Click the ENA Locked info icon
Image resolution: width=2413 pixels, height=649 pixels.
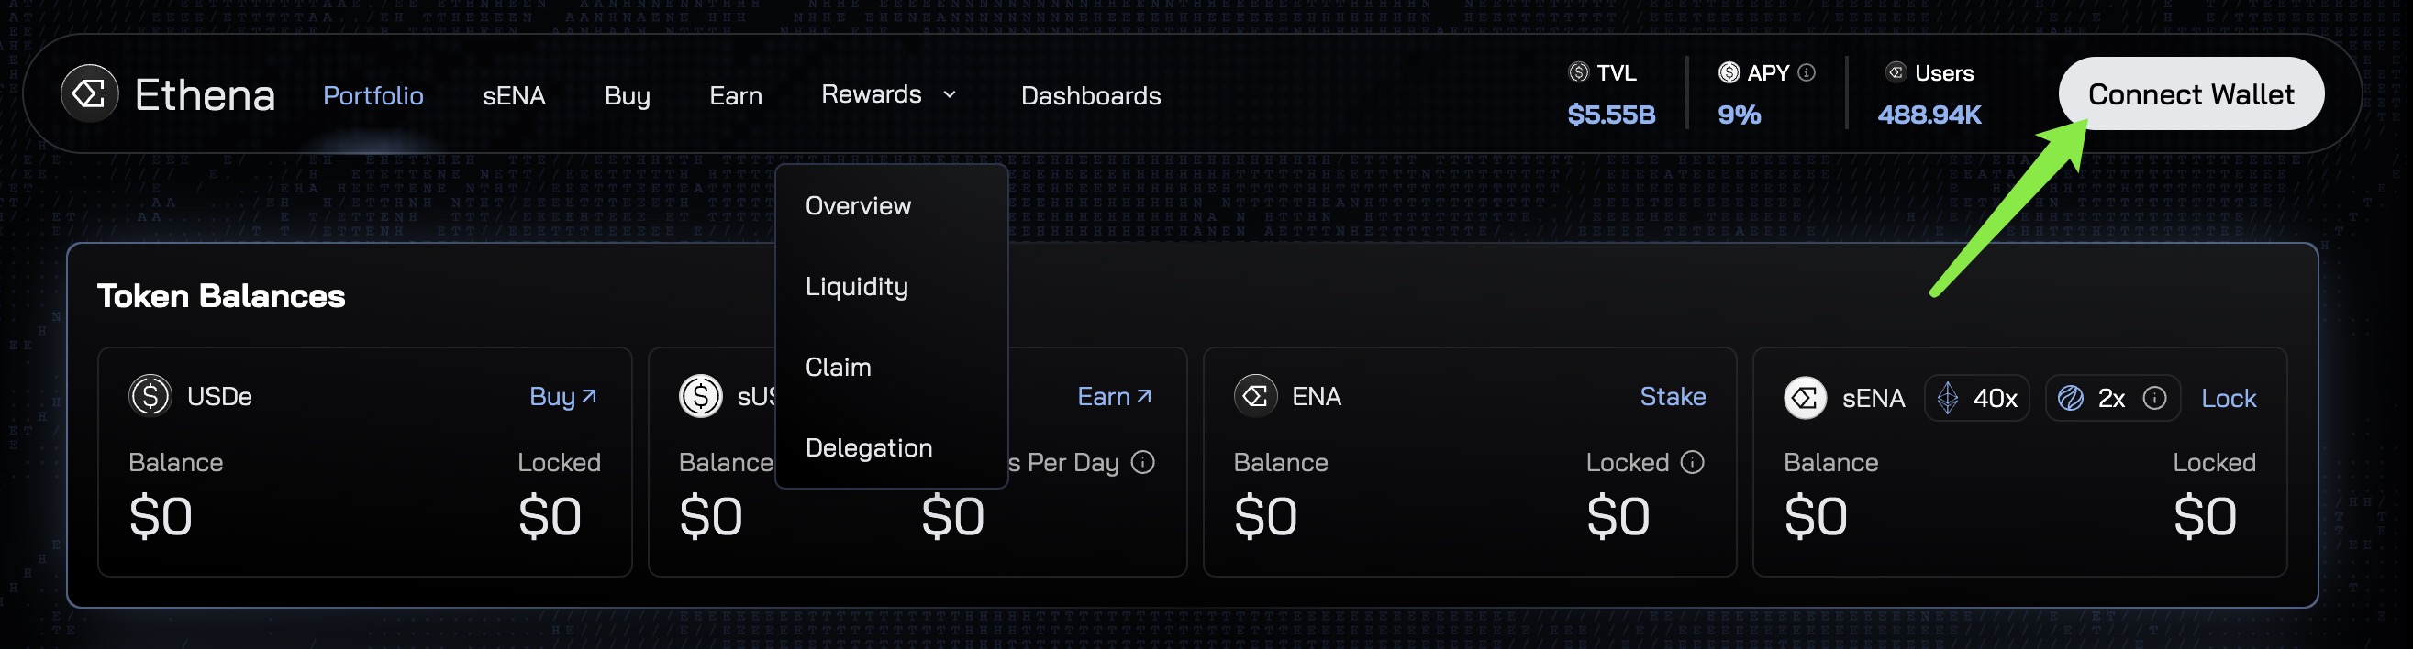click(1692, 462)
